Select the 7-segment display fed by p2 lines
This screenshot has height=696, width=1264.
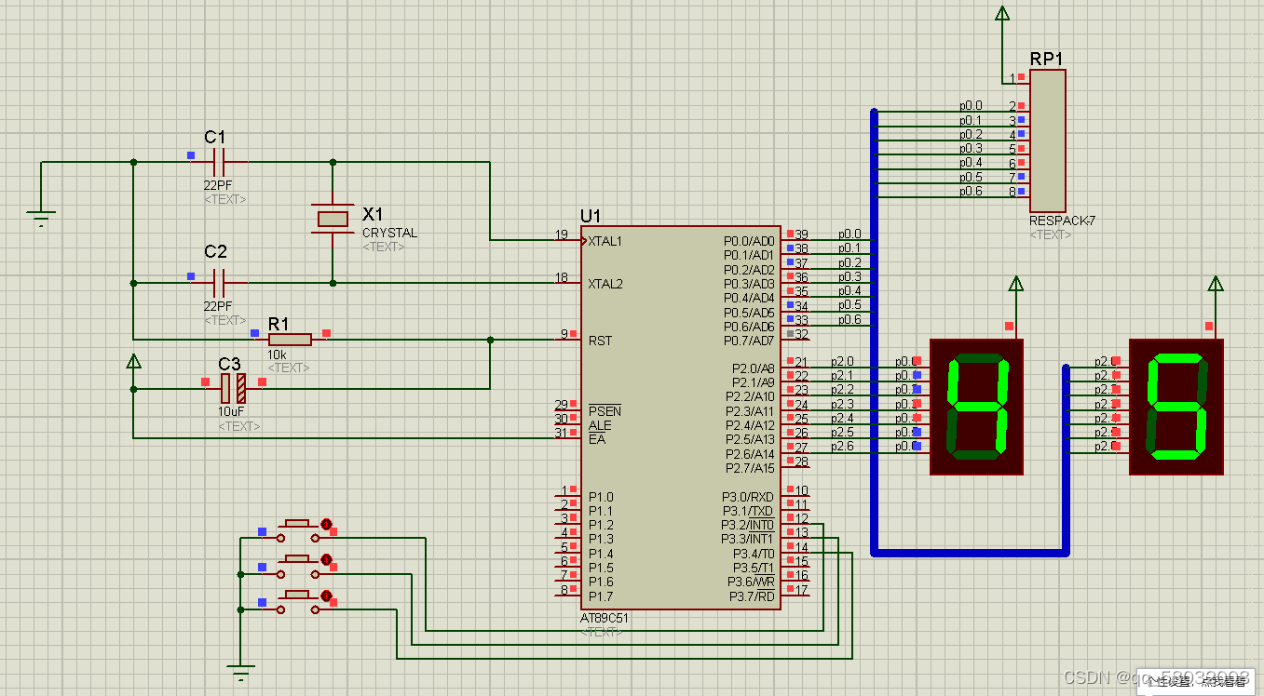click(x=1176, y=407)
